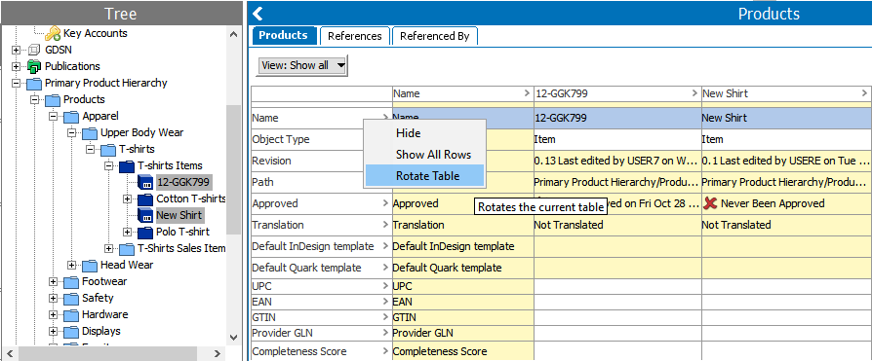Screen dimensions: 872x361
Task: Click the Hardware tree item
Action: 105,314
